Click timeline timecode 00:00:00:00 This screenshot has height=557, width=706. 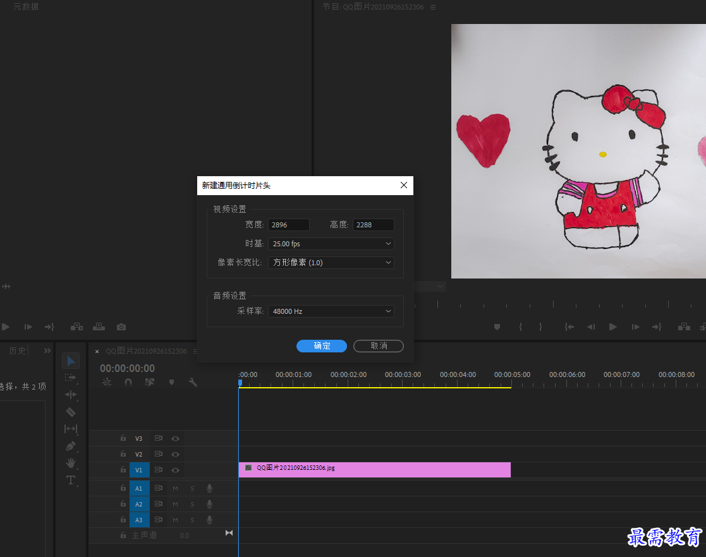pyautogui.click(x=128, y=368)
